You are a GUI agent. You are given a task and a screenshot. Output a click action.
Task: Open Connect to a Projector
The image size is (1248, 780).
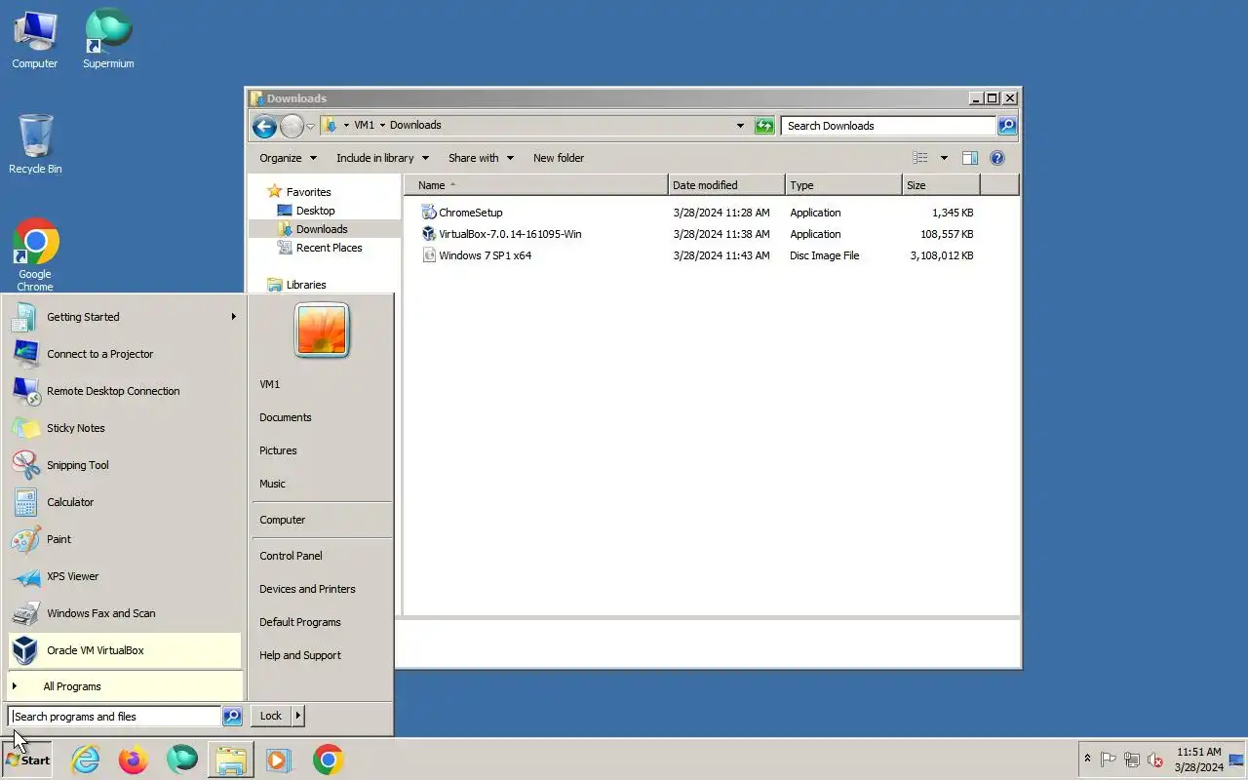tap(125, 354)
